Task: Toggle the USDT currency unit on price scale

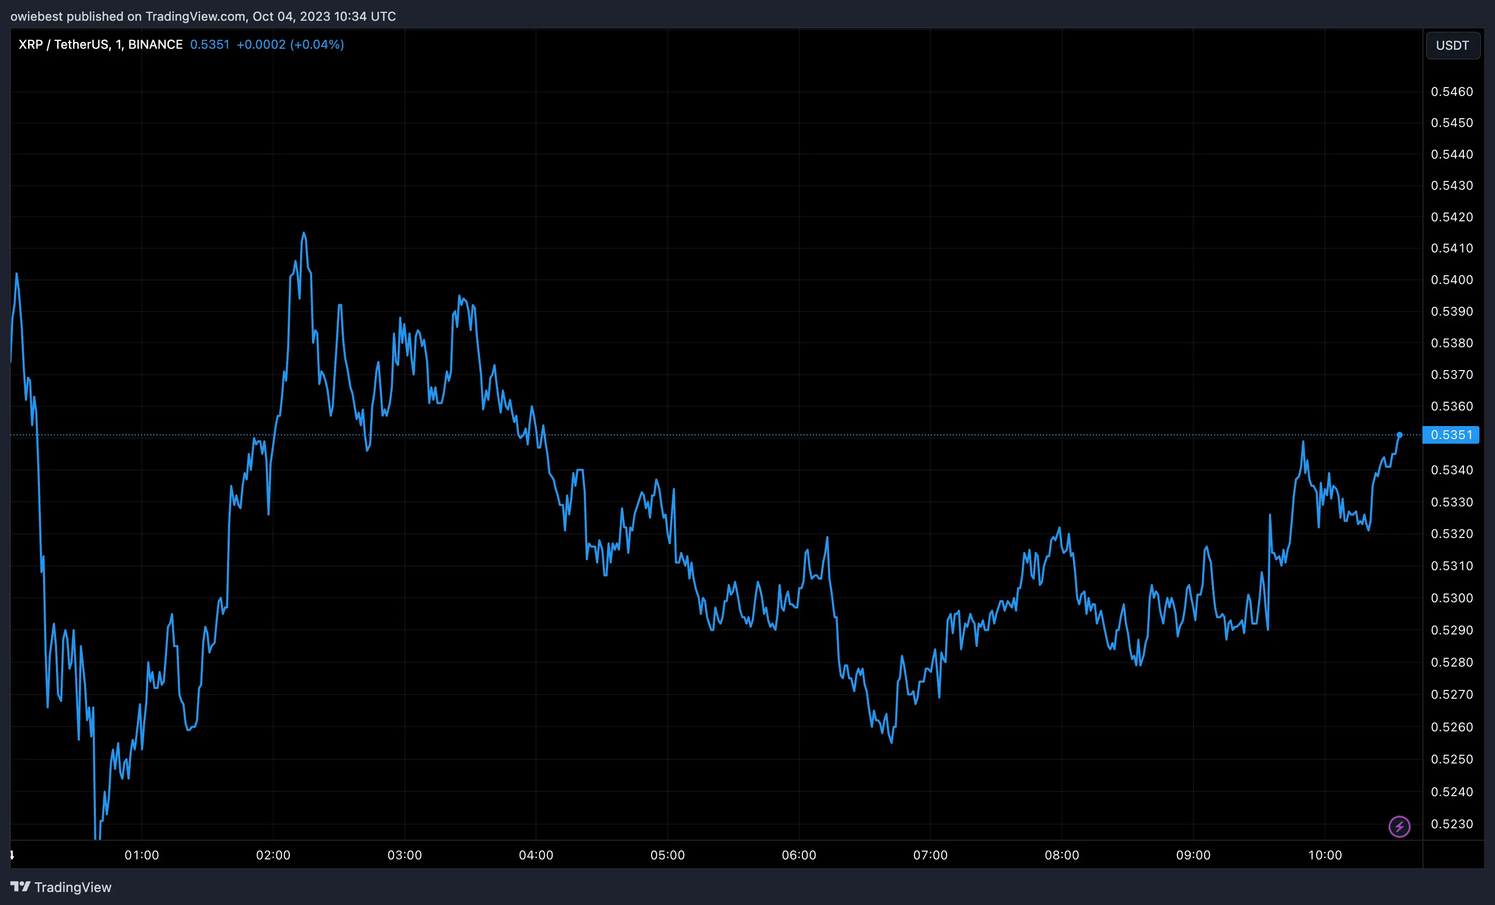Action: coord(1452,45)
